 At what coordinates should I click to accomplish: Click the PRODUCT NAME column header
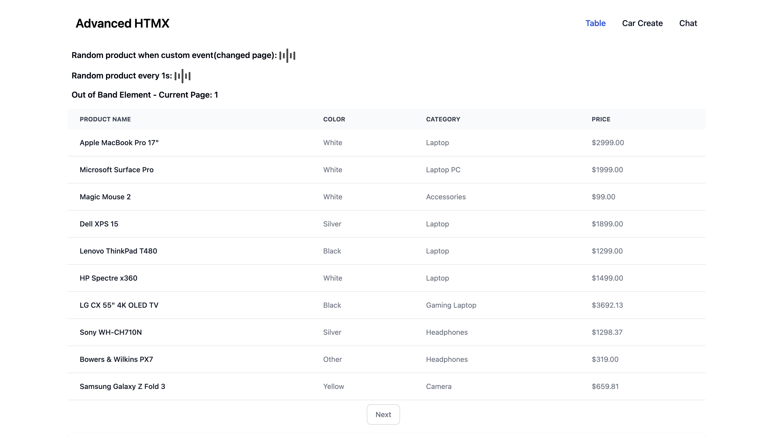point(105,119)
